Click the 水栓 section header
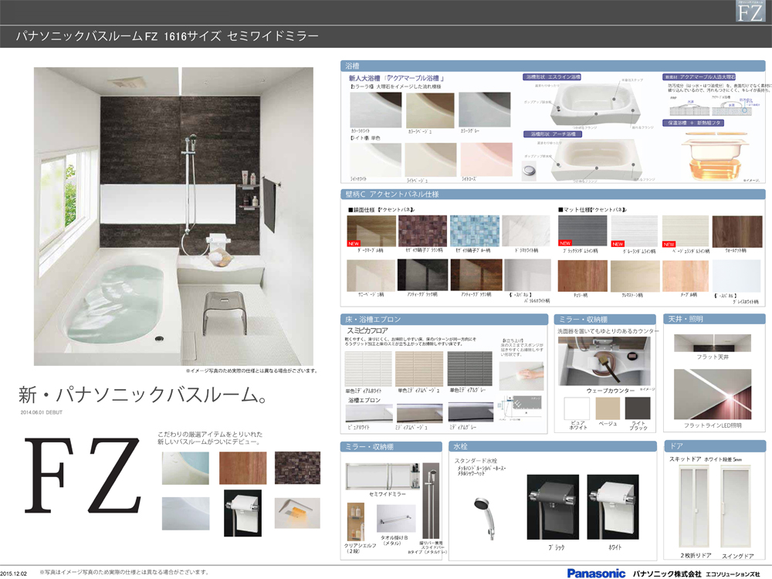This screenshot has height=579, width=772. tap(553, 446)
